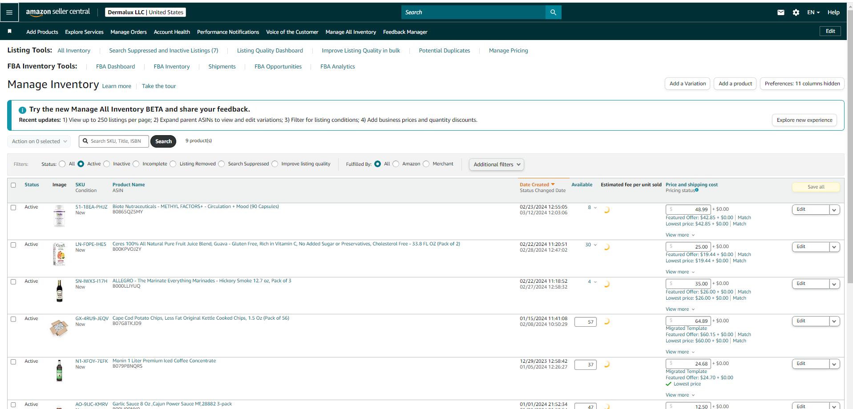Open the Listing Quality Dashboard link
Image resolution: width=853 pixels, height=409 pixels.
270,51
